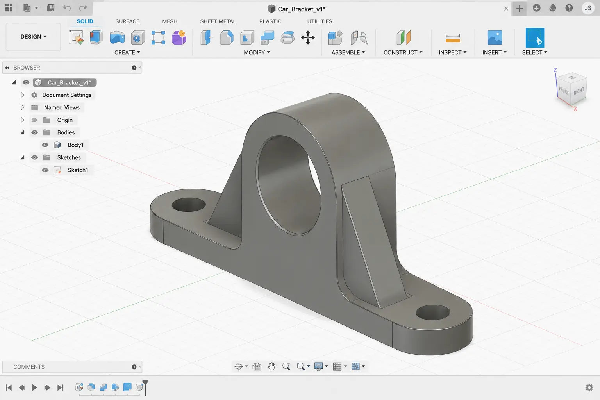Image resolution: width=600 pixels, height=400 pixels.
Task: Select the Shell tool icon
Action: 247,37
